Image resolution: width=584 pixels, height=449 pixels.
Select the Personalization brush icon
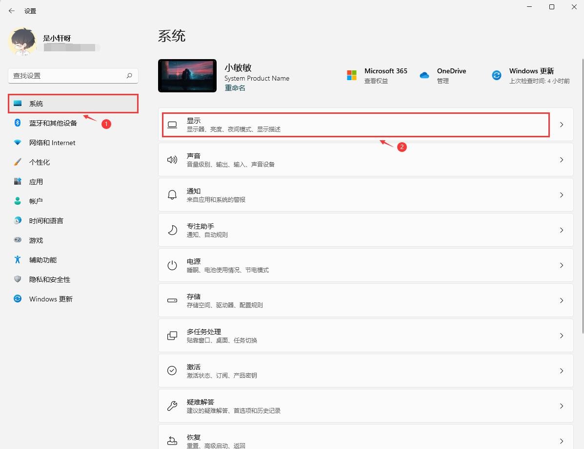17,162
